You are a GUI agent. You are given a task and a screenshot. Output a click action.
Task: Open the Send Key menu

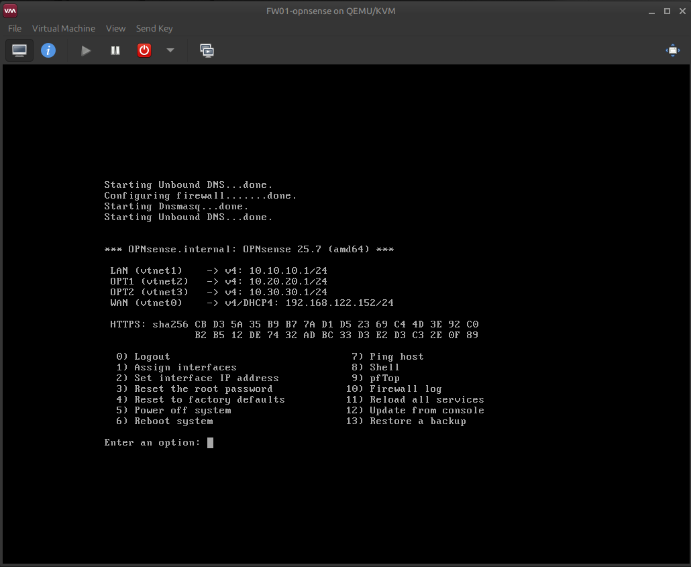(x=154, y=28)
